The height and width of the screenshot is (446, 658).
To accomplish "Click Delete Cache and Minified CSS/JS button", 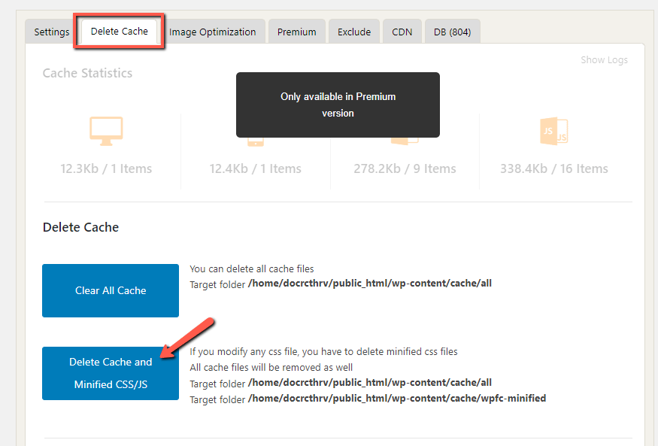I will coord(111,373).
